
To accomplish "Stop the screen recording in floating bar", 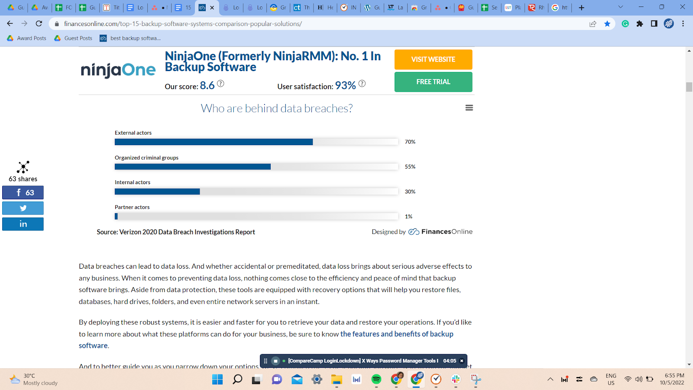I will pos(275,361).
